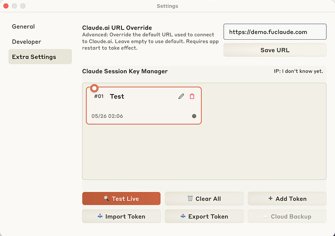The width and height of the screenshot is (335, 236).
Task: Click 'Claude Session Key Manager' heading
Action: pyautogui.click(x=125, y=71)
